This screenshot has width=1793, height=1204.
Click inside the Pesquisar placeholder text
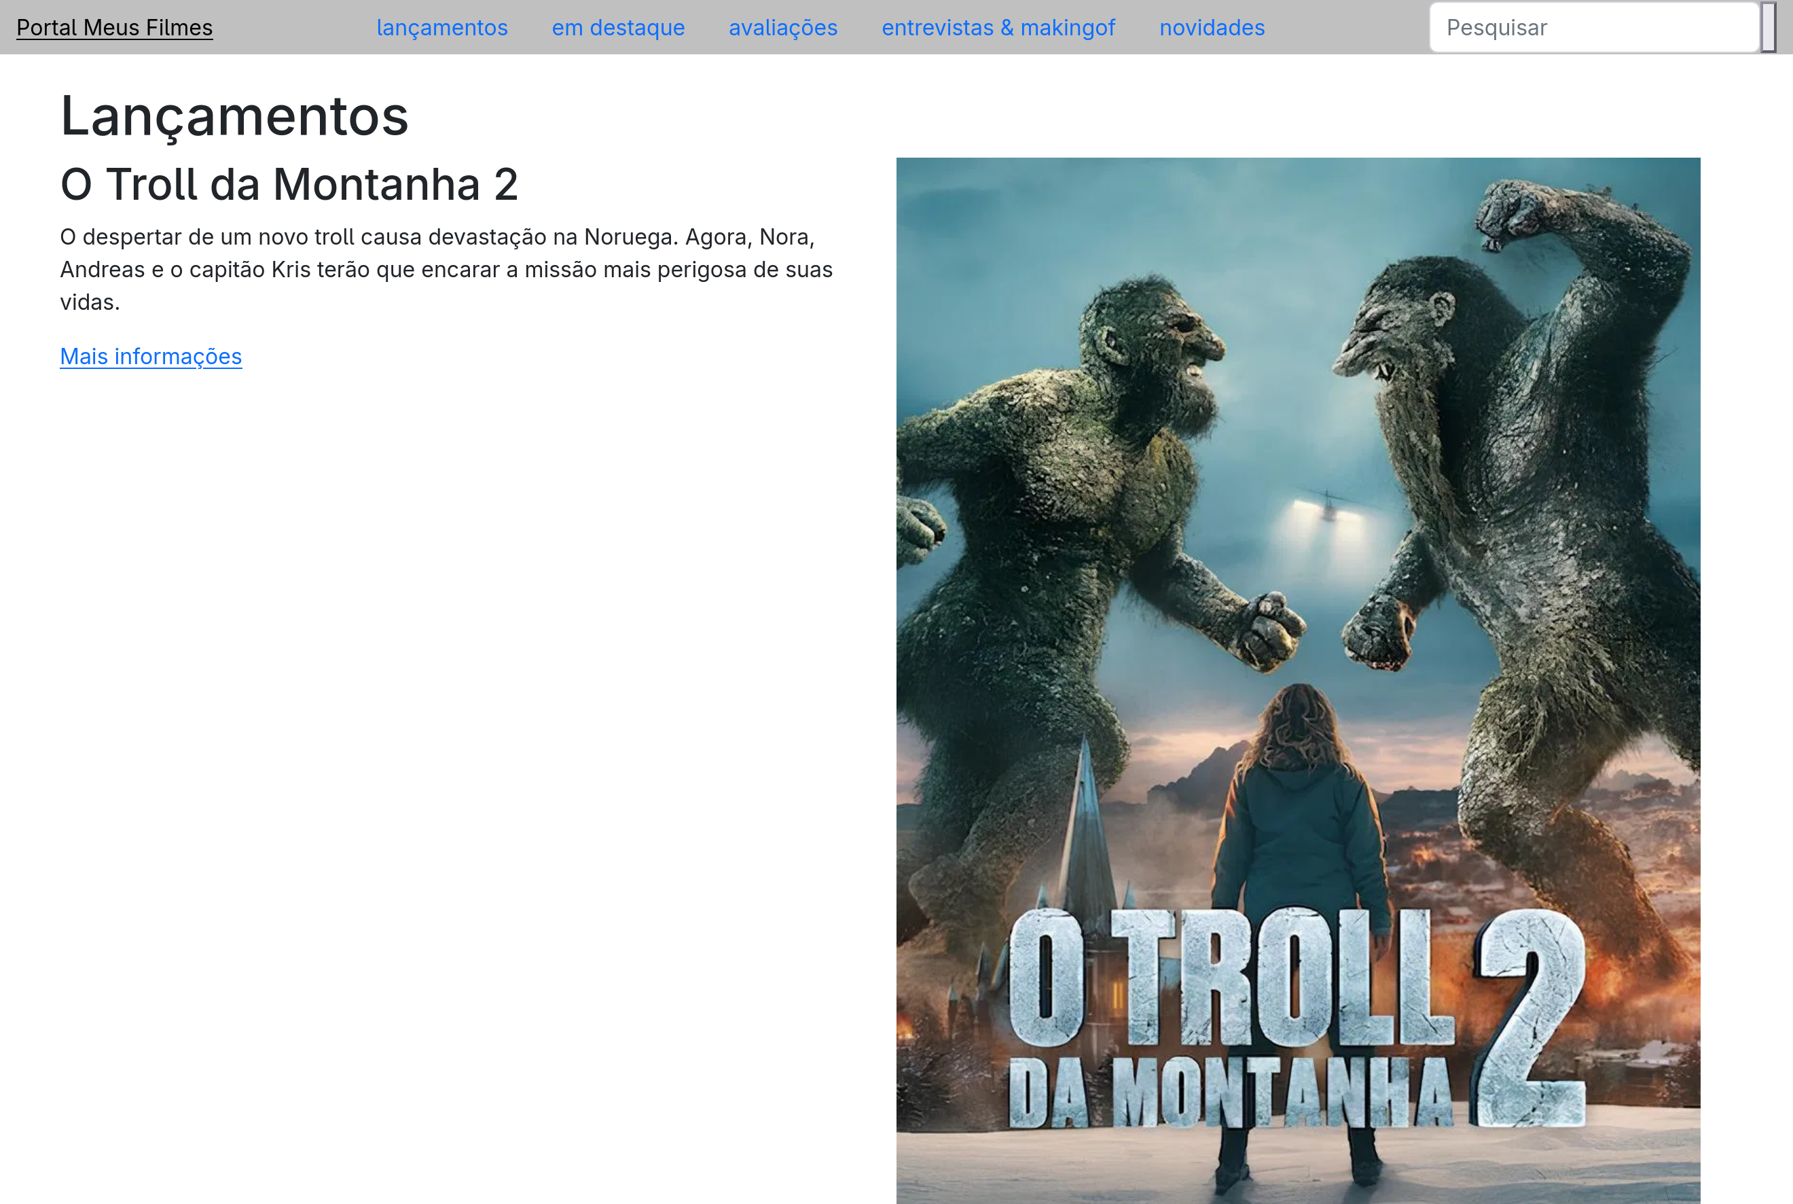[x=1496, y=28]
